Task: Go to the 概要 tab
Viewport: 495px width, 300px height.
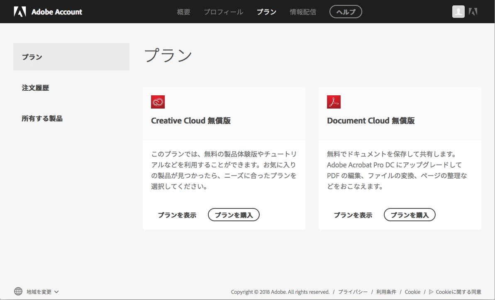Action: pos(183,12)
